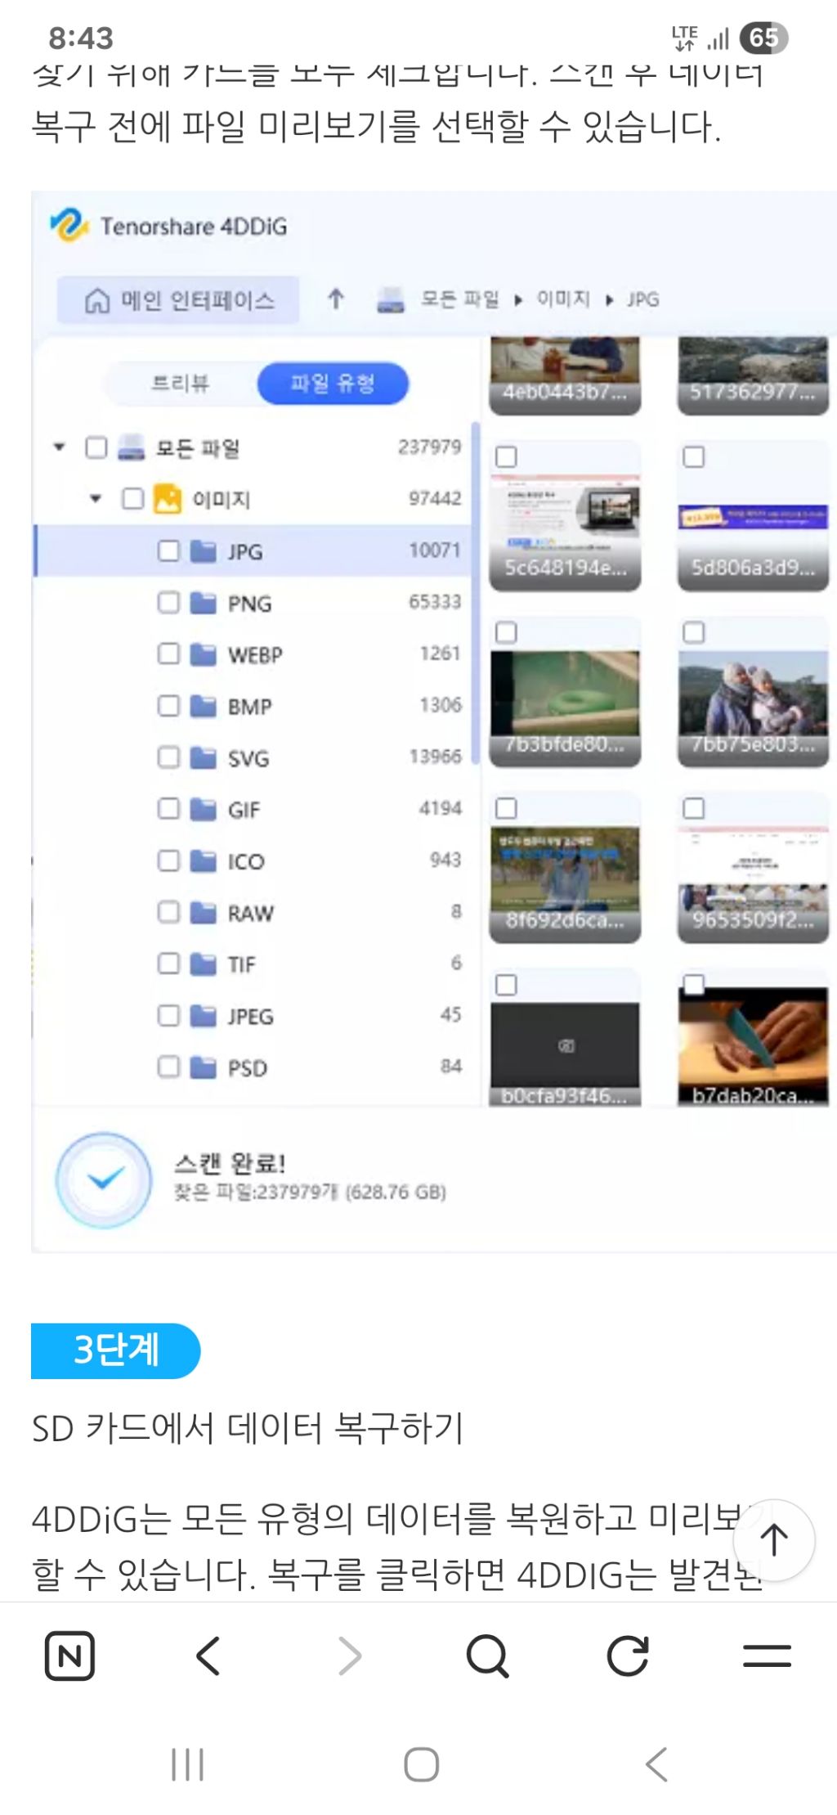Image resolution: width=837 pixels, height=1815 pixels.
Task: Open the Naver home N icon
Action: (x=69, y=1656)
